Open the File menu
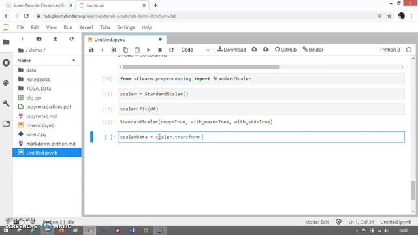The image size is (418, 235). pos(20,27)
